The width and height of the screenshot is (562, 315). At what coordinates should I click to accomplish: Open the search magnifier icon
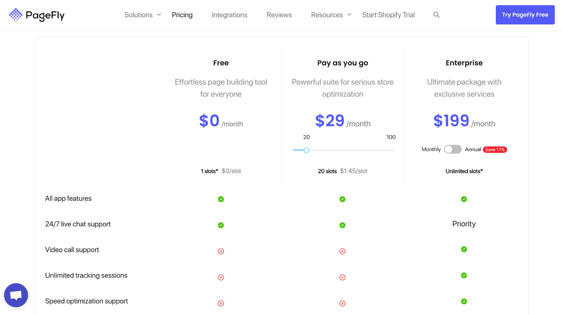436,15
